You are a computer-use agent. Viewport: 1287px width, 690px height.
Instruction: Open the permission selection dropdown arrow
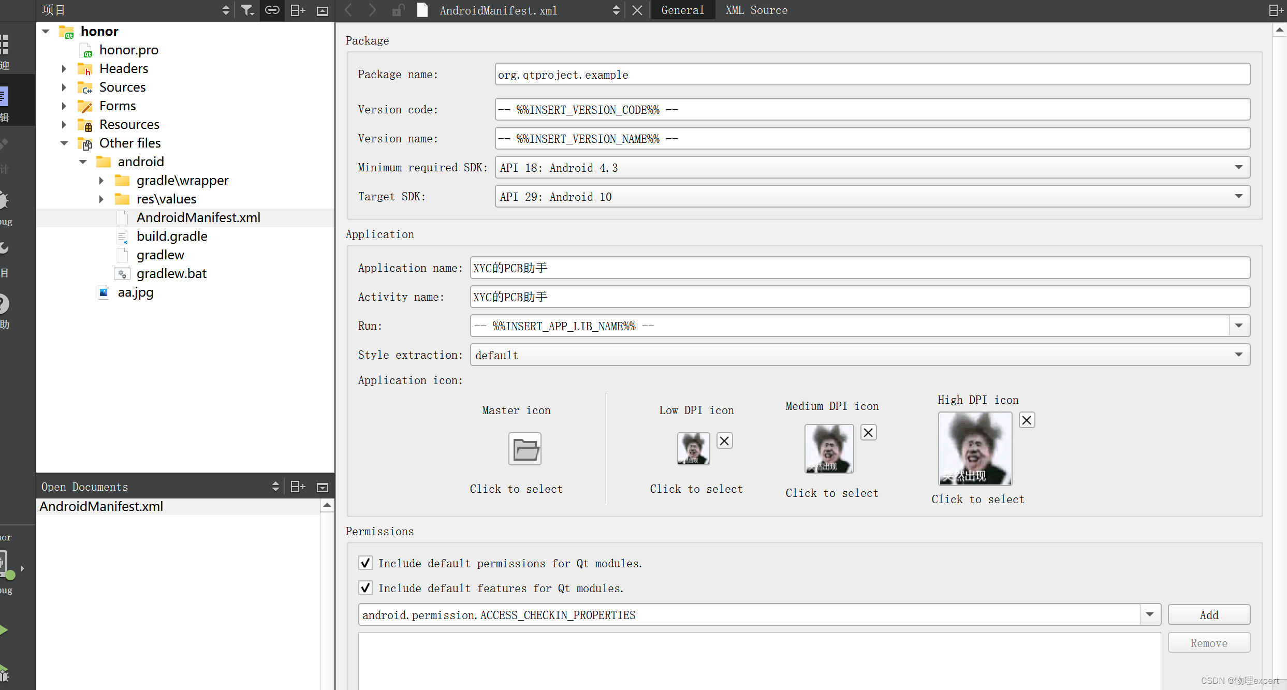[x=1150, y=614]
